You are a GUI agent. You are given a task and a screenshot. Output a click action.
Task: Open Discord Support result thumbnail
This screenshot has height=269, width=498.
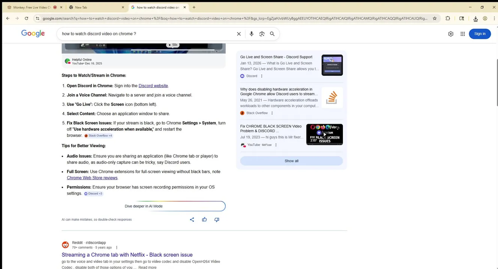pyautogui.click(x=332, y=65)
